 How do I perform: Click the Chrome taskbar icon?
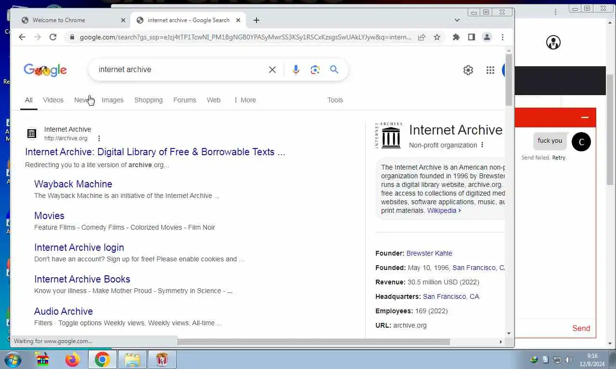102,359
